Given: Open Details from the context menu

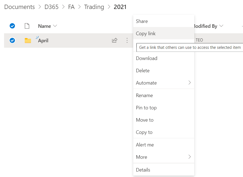Looking at the screenshot, I should pyautogui.click(x=164, y=170).
